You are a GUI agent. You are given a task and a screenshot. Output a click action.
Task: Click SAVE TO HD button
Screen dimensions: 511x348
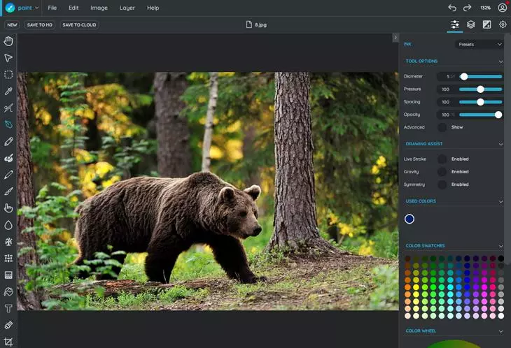click(x=39, y=24)
